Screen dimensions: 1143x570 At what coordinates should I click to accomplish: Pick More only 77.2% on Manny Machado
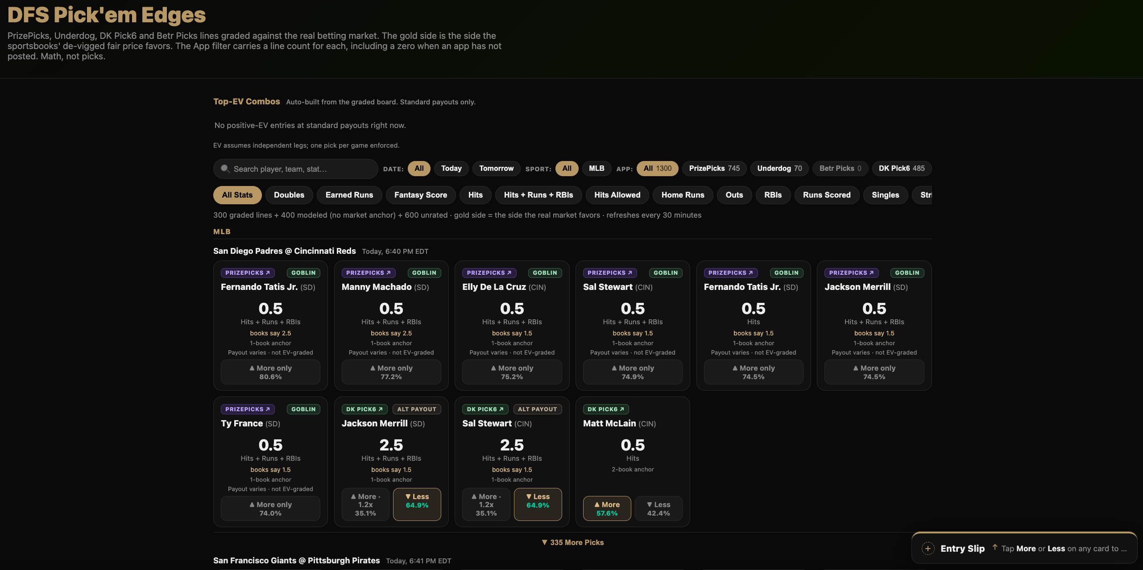click(391, 372)
